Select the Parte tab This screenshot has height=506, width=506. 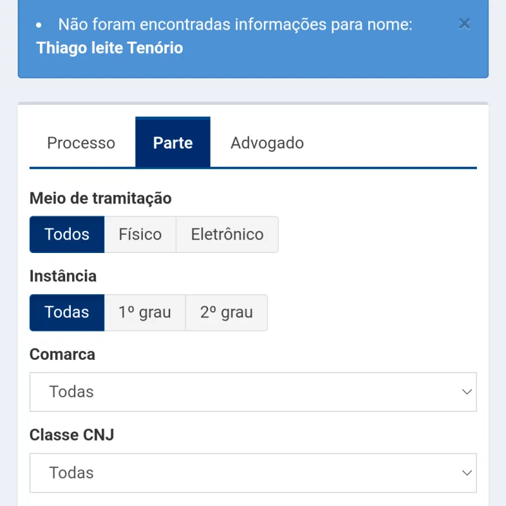172,142
